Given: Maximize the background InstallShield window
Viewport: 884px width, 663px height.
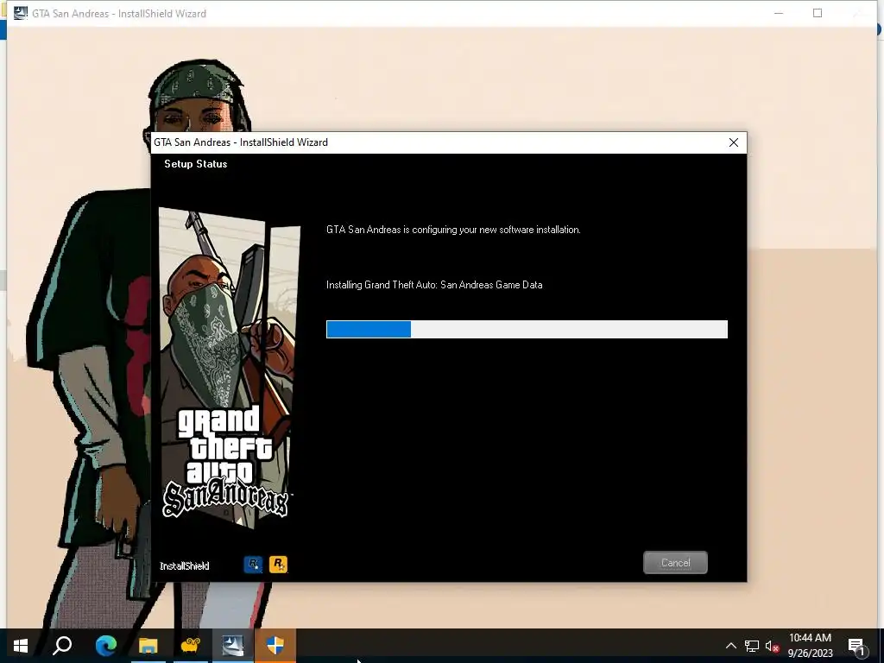Looking at the screenshot, I should tap(818, 13).
